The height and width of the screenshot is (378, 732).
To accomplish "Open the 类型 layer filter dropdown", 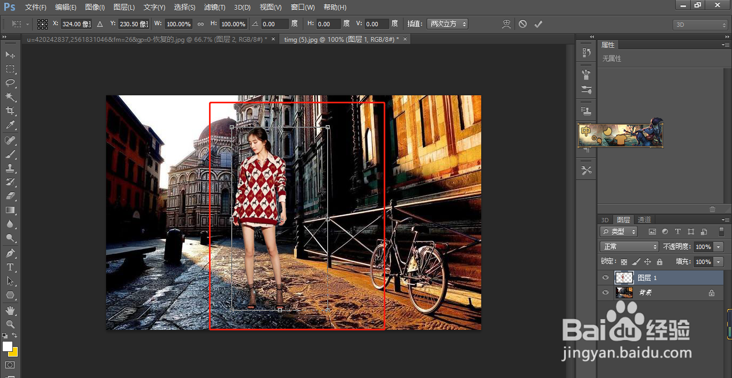I will [618, 232].
